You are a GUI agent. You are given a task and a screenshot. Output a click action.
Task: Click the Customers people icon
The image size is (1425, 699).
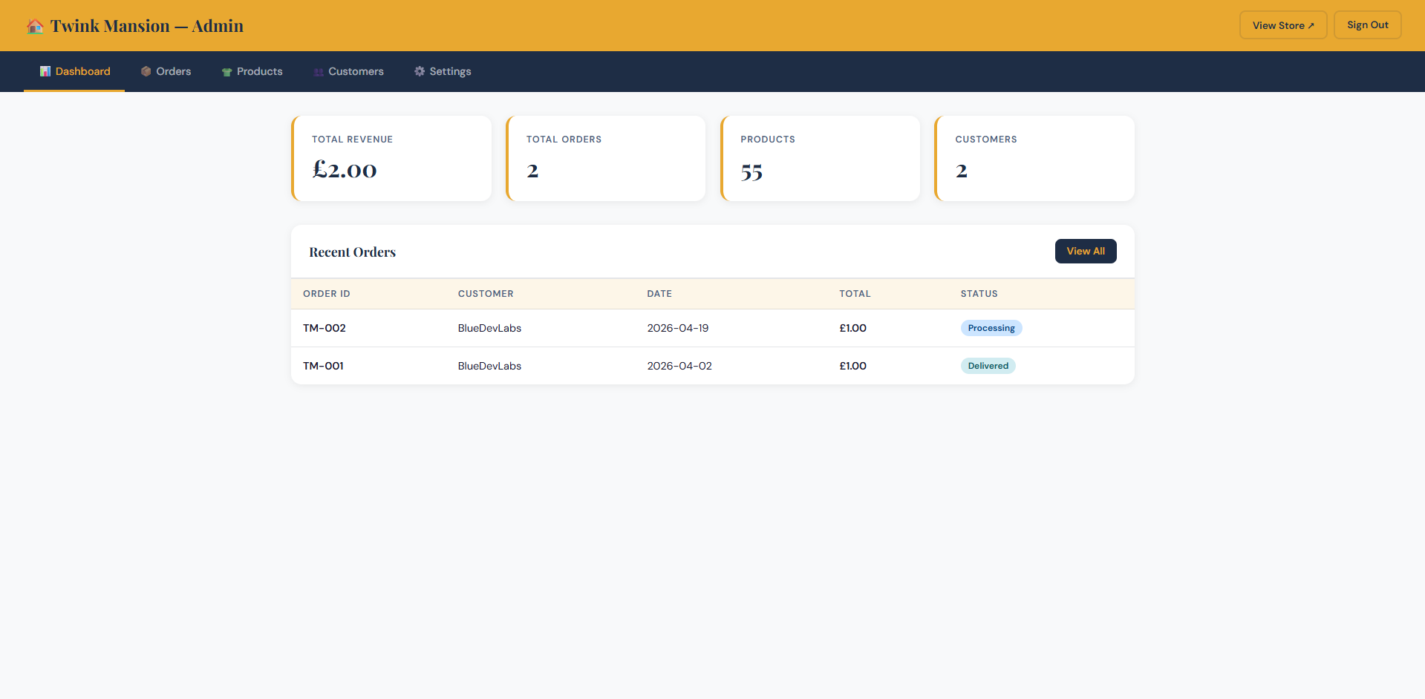[x=319, y=72]
